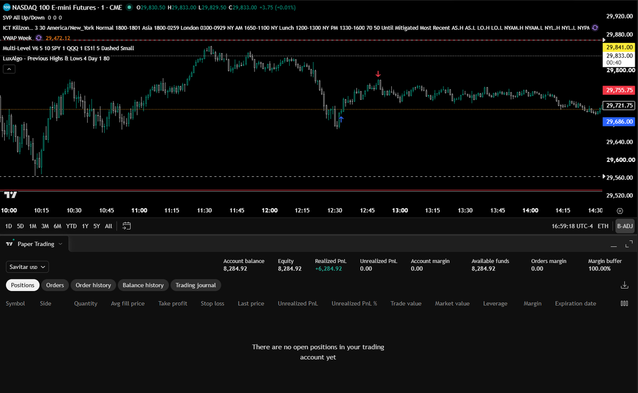Viewport: 638px width, 393px height.
Task: Click the TradingView logo on the chart
Action: click(x=10, y=195)
